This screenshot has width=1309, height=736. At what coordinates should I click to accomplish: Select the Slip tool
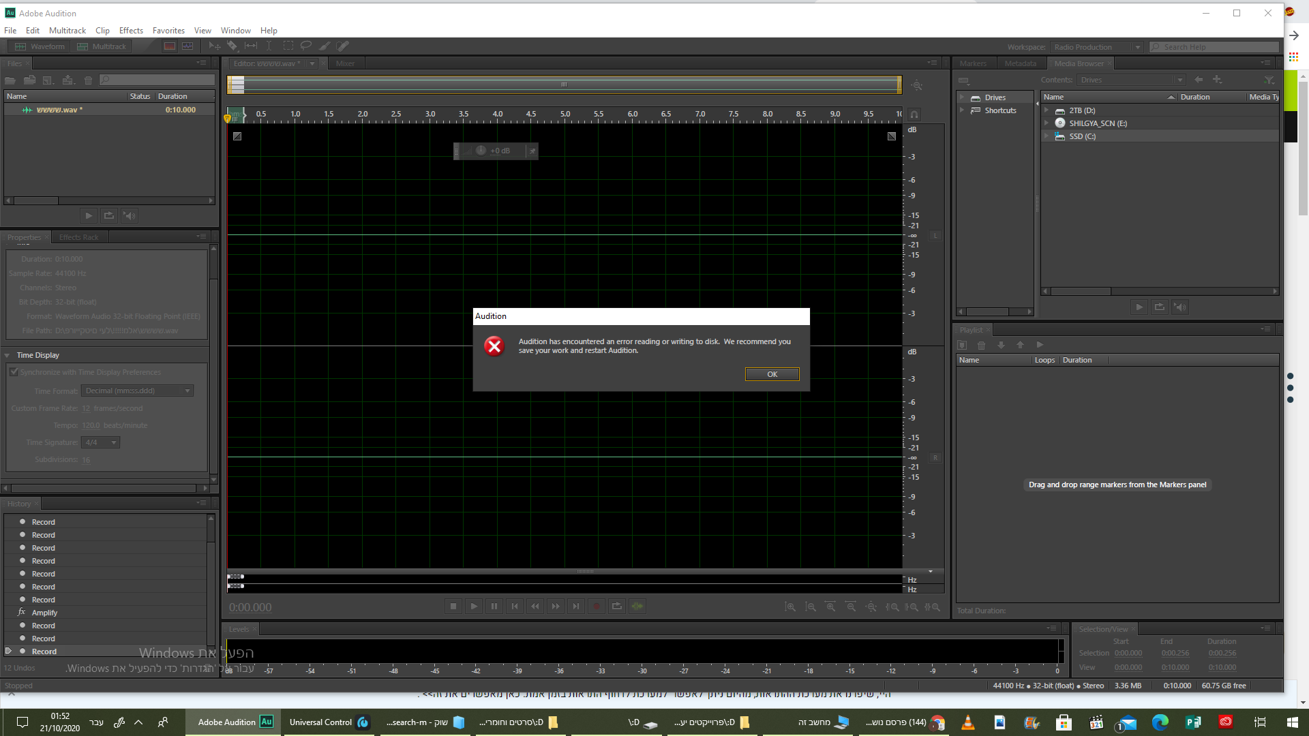(251, 46)
